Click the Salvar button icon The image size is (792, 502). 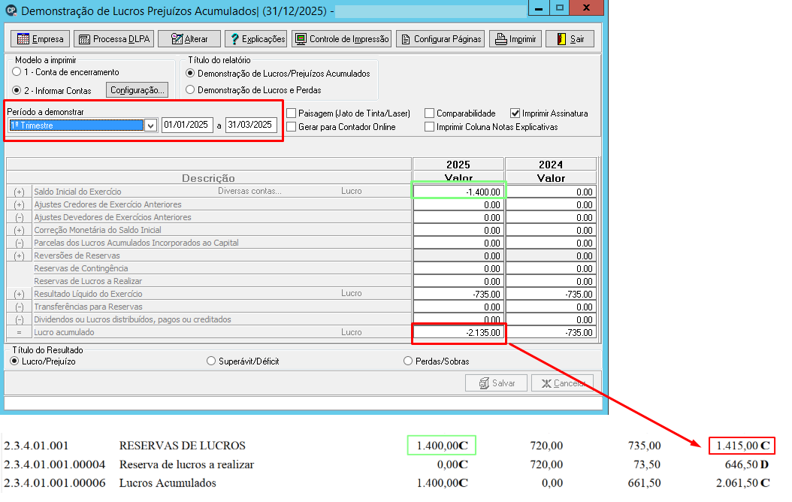pyautogui.click(x=484, y=383)
